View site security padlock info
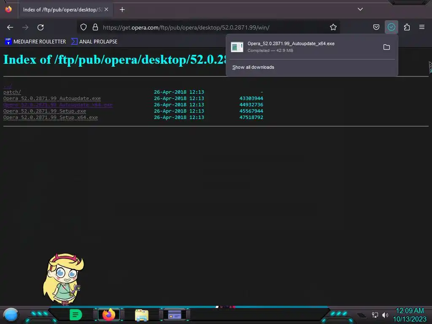This screenshot has width=432, height=324. (x=95, y=27)
